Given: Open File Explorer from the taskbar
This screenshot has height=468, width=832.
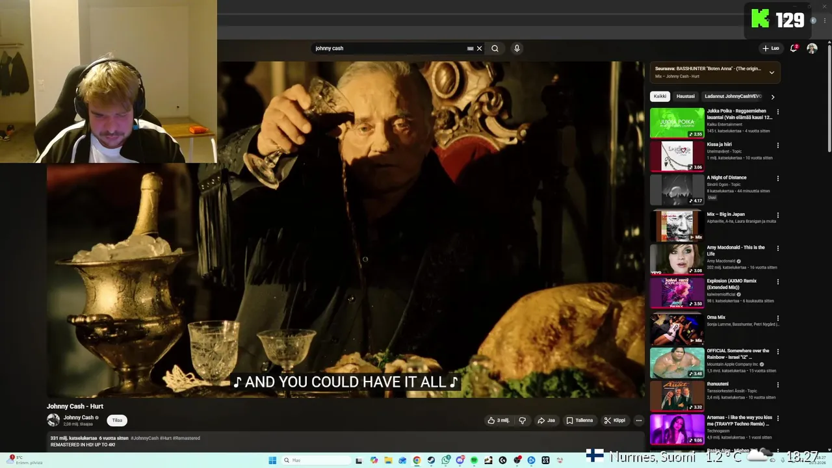Looking at the screenshot, I should [x=388, y=460].
